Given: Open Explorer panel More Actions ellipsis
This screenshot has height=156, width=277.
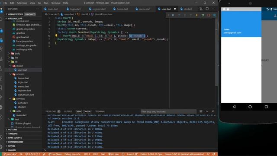Looking at the screenshot, I should 37,9.
